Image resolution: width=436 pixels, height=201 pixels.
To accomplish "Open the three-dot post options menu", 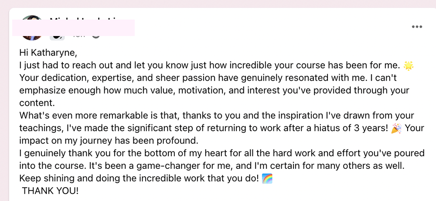I will pos(417,26).
